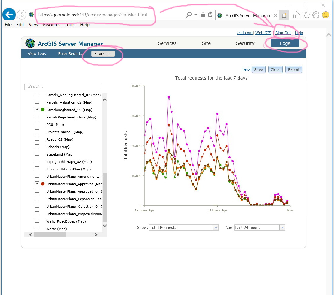Click the smiley feedback icon
334x295 pixels.
click(325, 15)
